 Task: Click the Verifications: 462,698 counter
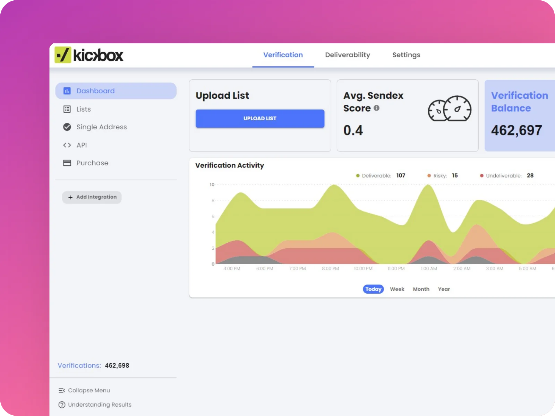click(93, 365)
